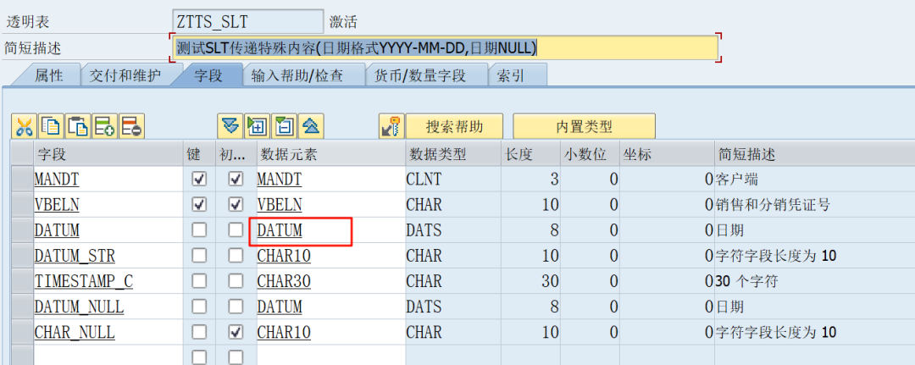
Task: Click the VBELN field name cell
Action: click(x=108, y=205)
